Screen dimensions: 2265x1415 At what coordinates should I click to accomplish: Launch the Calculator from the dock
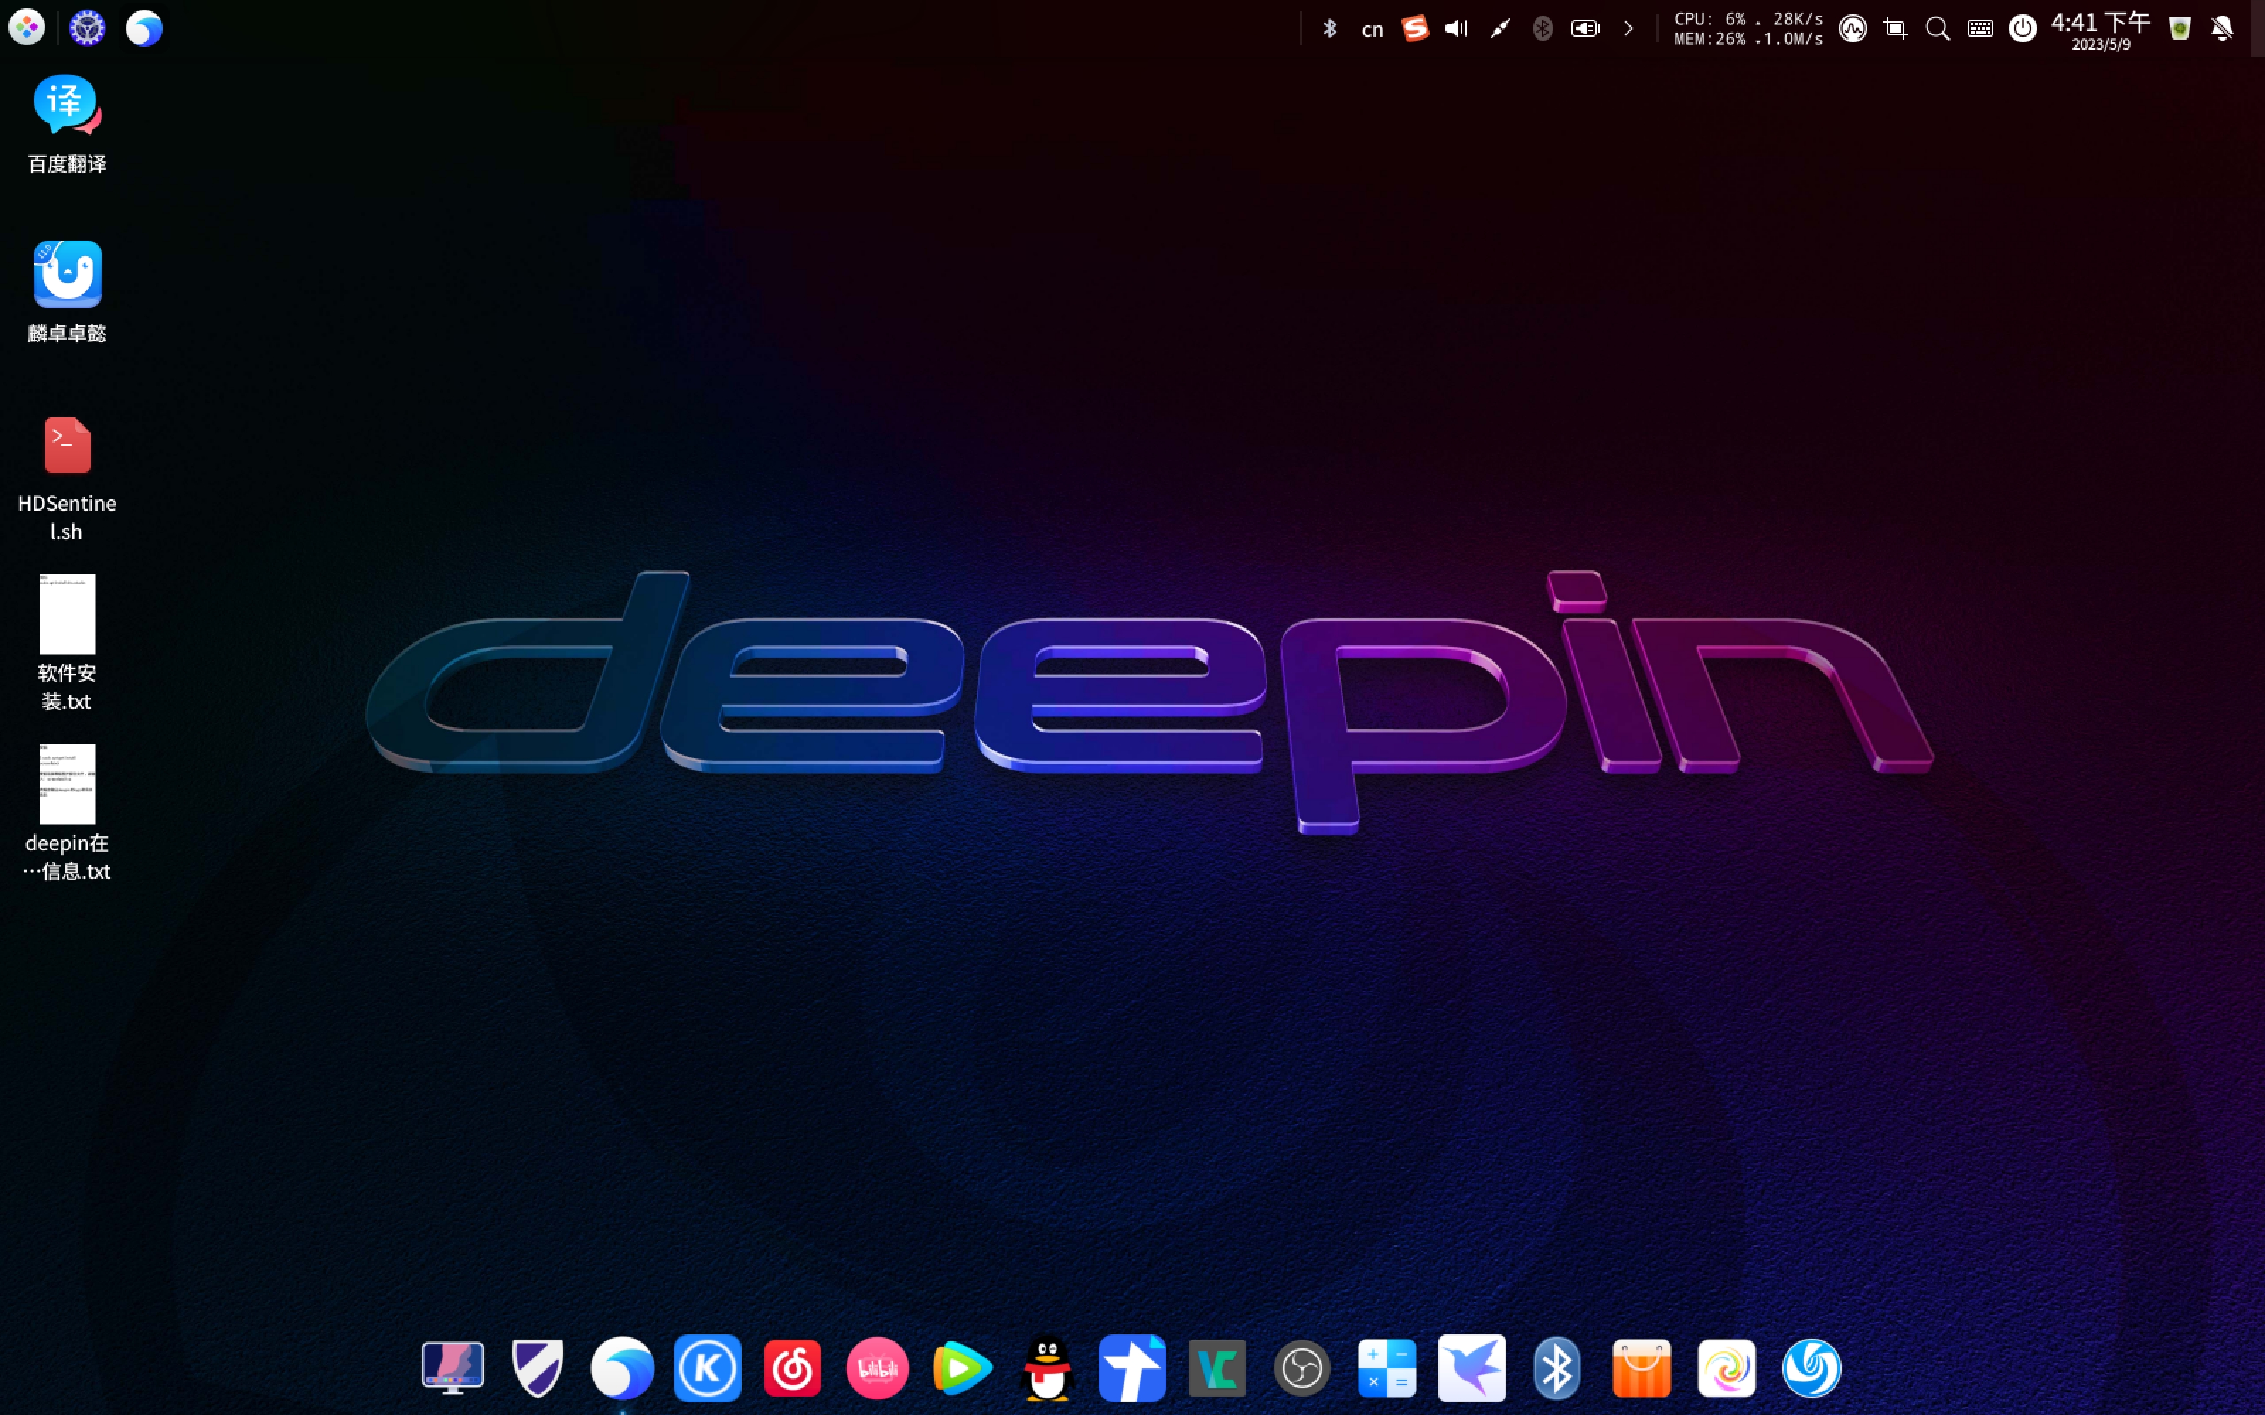pyautogui.click(x=1386, y=1368)
